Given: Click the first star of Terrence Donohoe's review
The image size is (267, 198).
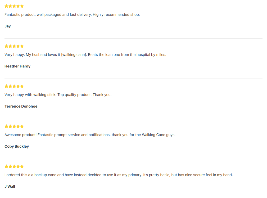Looking at the screenshot, I should click(x=7, y=86).
